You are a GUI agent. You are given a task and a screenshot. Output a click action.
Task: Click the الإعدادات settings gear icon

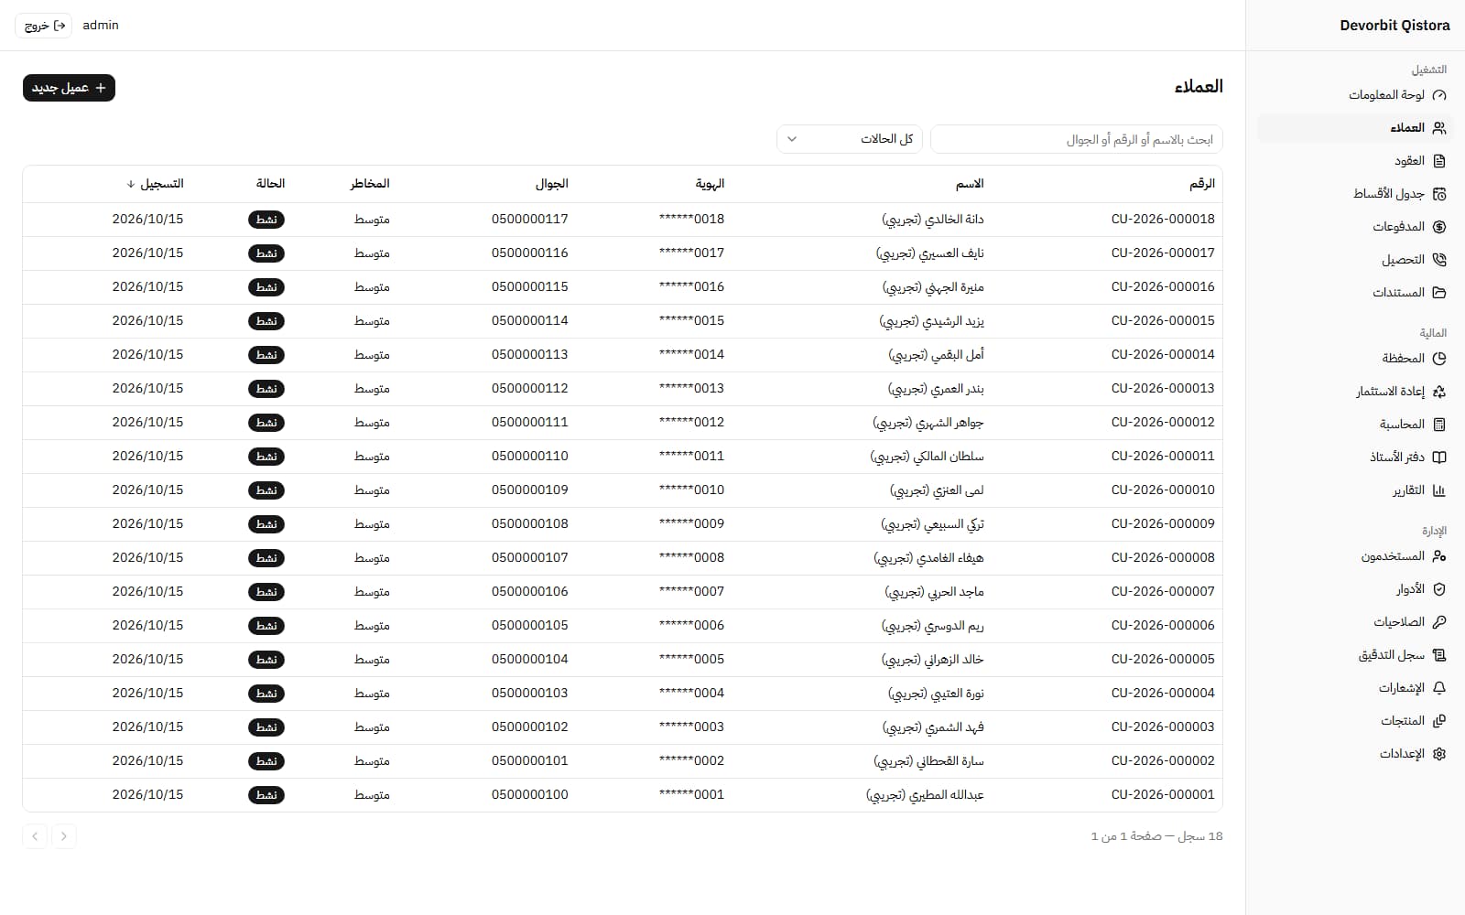tap(1439, 754)
